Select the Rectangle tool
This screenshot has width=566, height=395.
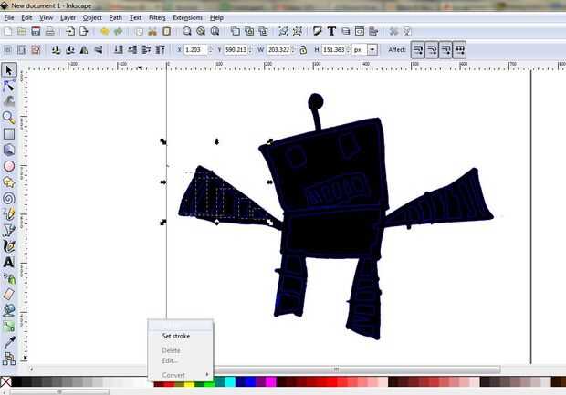coord(9,133)
